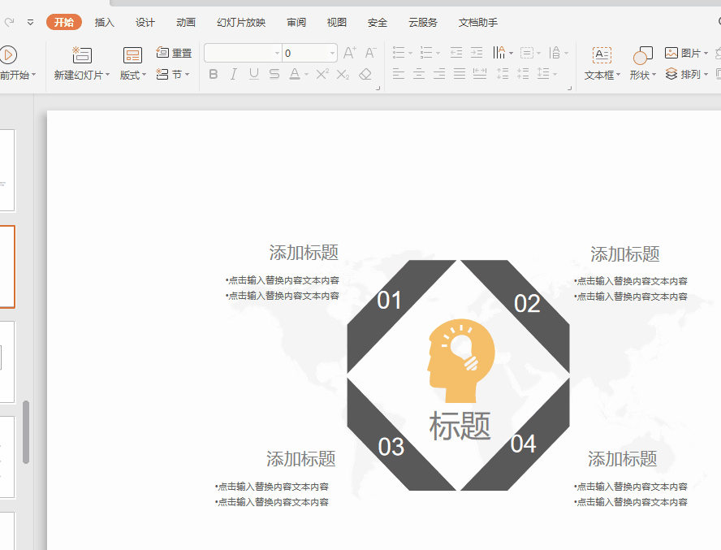
Task: Click the New Slide (新建幻灯片) icon
Action: click(82, 55)
